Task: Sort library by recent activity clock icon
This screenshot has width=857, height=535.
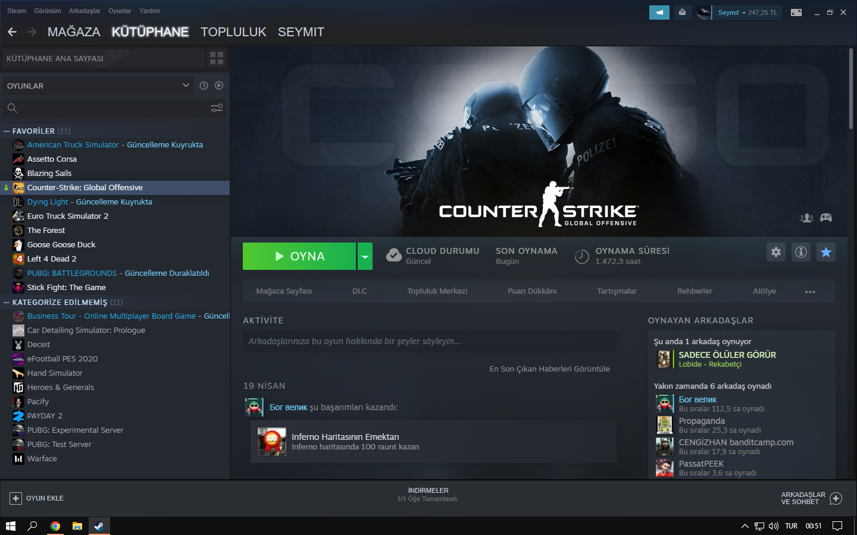Action: (204, 86)
